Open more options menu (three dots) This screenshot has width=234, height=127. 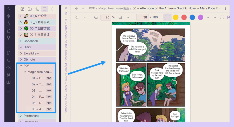[225, 8]
